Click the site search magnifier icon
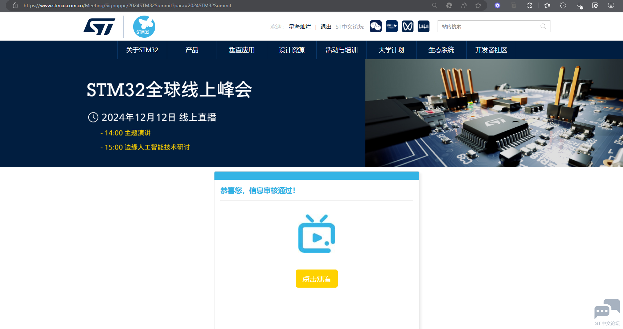 543,26
